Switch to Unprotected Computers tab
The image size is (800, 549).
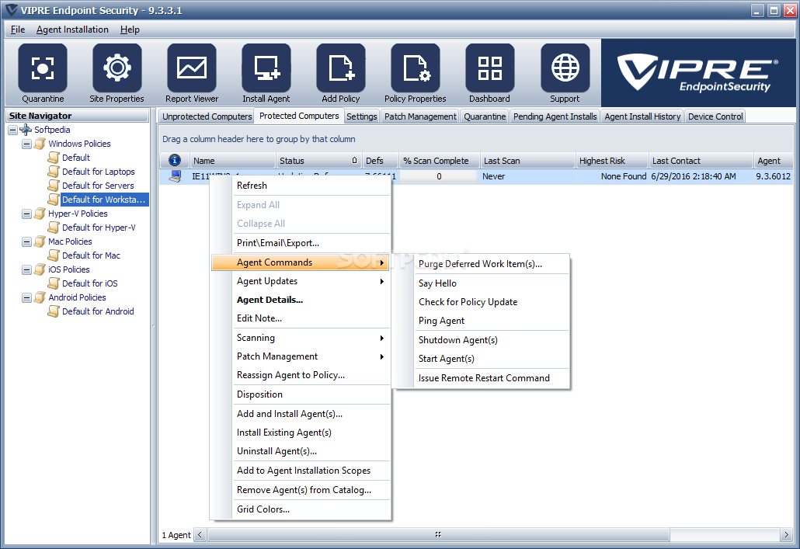(x=207, y=116)
